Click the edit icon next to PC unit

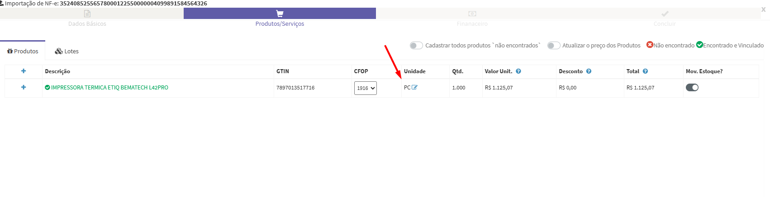point(415,87)
